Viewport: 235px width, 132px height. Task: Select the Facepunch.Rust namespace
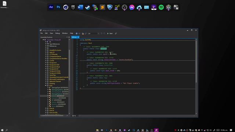pyautogui.click(x=55, y=67)
